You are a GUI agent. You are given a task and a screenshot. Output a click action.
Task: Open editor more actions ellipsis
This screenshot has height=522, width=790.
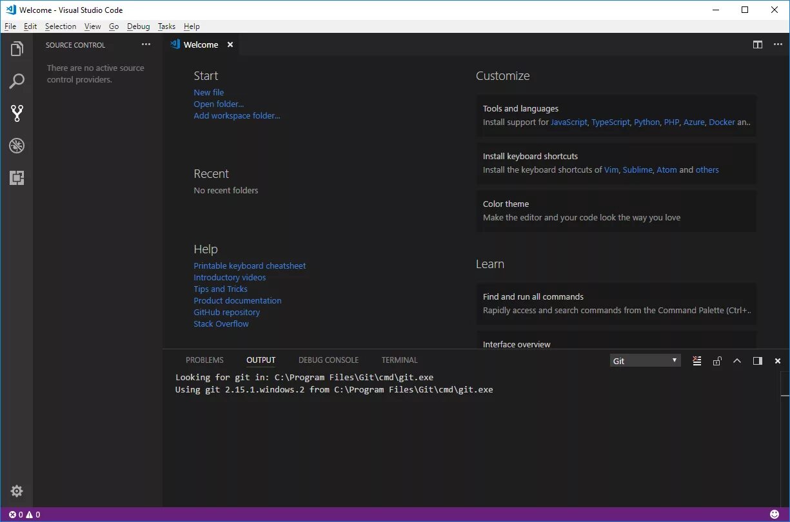coord(778,44)
